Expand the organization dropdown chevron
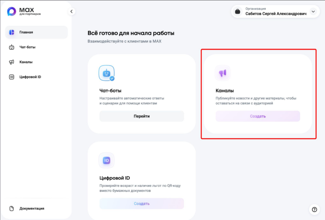The height and width of the screenshot is (220, 325). tap(313, 12)
